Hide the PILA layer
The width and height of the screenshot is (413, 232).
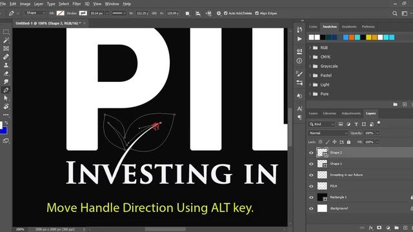click(311, 186)
